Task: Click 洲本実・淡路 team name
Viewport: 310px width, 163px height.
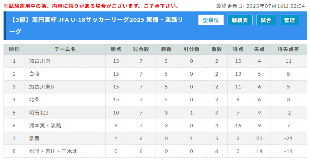Action: [x=45, y=126]
